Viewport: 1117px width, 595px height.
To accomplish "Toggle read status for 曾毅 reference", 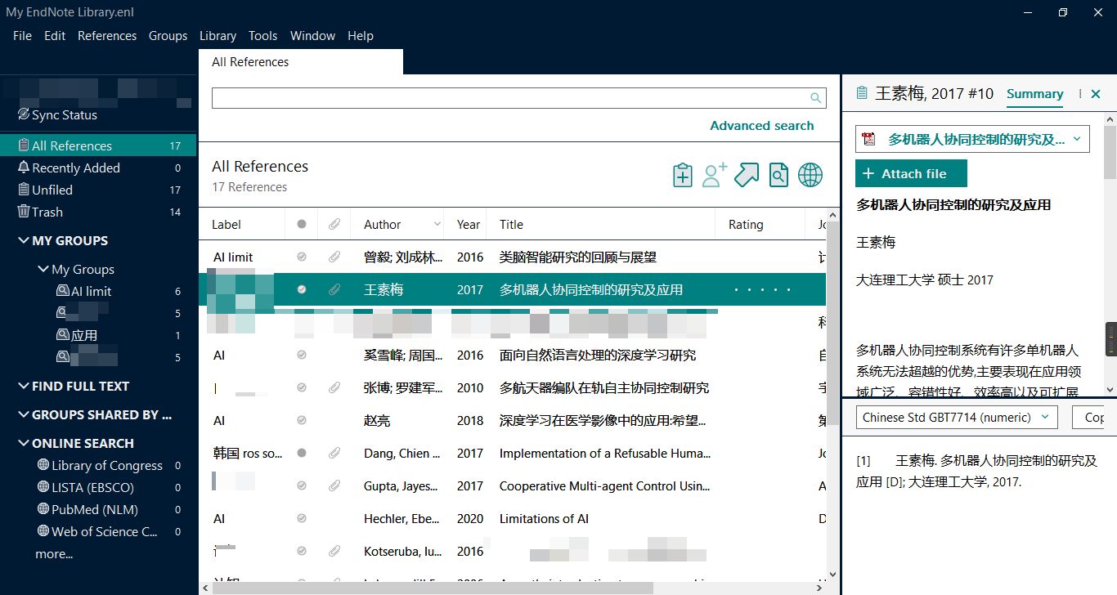I will pos(302,257).
